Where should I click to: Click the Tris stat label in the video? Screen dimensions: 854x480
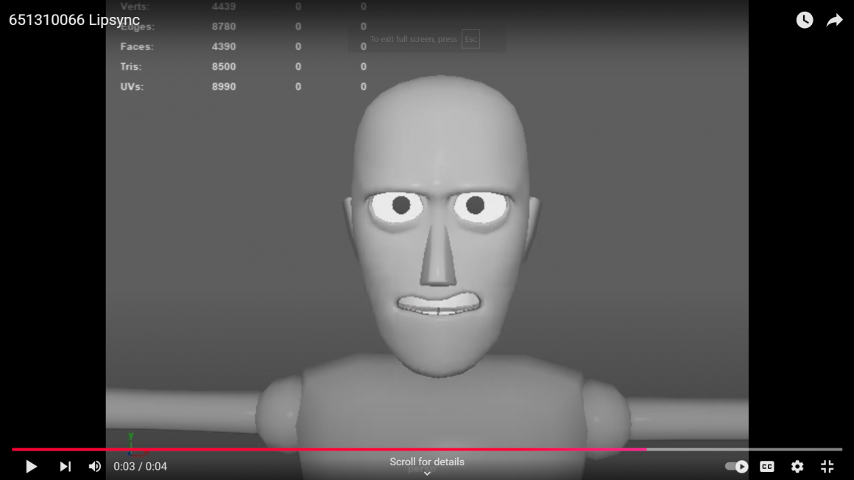click(x=131, y=67)
